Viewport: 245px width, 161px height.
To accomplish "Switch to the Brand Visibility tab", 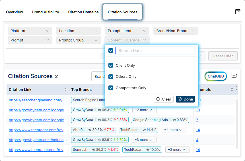I will 46,12.
